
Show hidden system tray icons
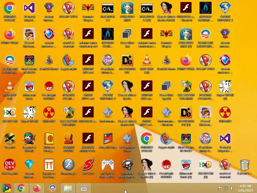pos(214,188)
